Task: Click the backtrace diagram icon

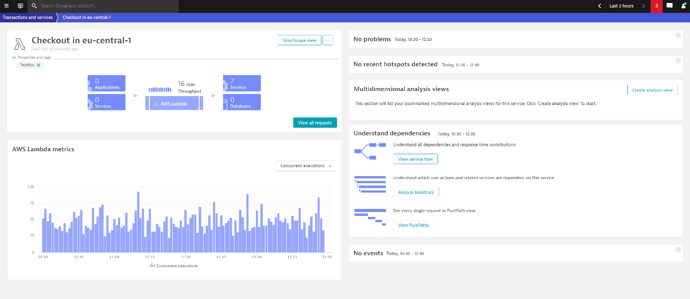Action: (x=370, y=184)
